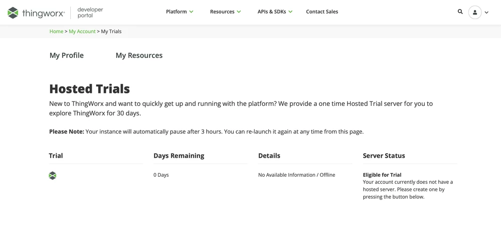Image resolution: width=501 pixels, height=234 pixels.
Task: Click the Details column header
Action: coord(269,156)
